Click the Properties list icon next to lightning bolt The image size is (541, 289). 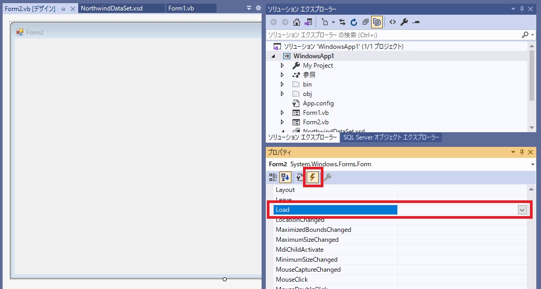(x=300, y=177)
